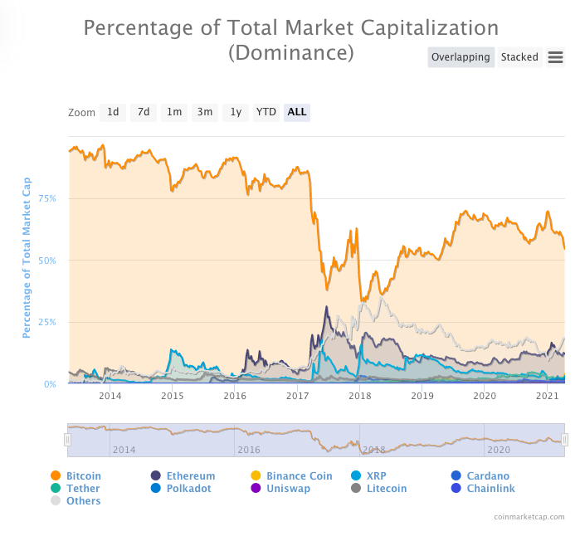The width and height of the screenshot is (580, 541).
Task: Toggle the XRP series label
Action: pos(378,476)
